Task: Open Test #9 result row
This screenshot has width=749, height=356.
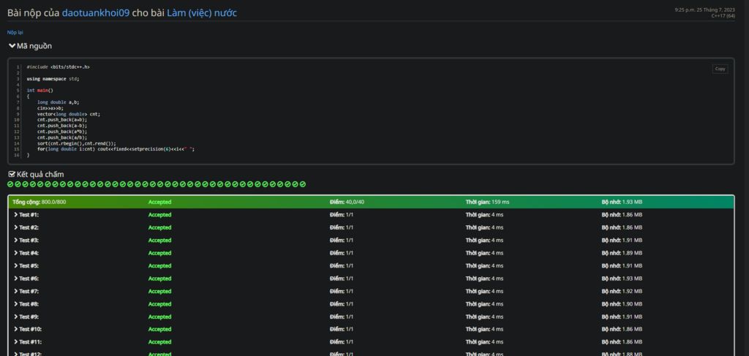Action: [26, 317]
